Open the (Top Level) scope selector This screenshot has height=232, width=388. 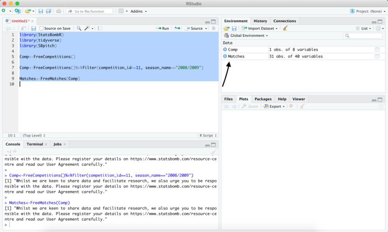(x=34, y=136)
